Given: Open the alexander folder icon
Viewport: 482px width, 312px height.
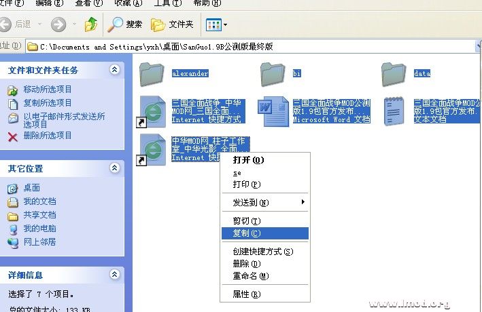Looking at the screenshot, I should point(154,73).
